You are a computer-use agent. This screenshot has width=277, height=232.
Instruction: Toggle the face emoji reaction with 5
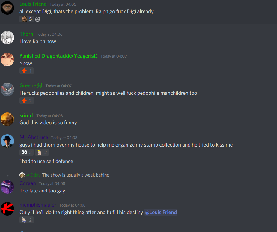click(27, 19)
